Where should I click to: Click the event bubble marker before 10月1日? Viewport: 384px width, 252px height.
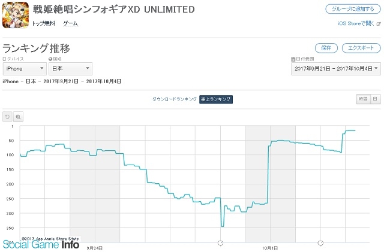click(x=220, y=243)
